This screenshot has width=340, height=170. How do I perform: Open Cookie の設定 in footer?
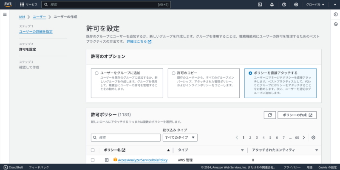(x=327, y=167)
